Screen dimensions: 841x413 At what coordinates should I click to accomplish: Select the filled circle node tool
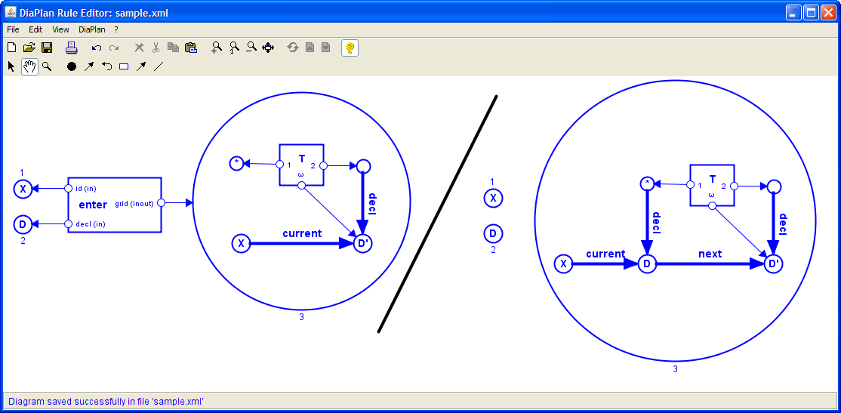(x=72, y=66)
